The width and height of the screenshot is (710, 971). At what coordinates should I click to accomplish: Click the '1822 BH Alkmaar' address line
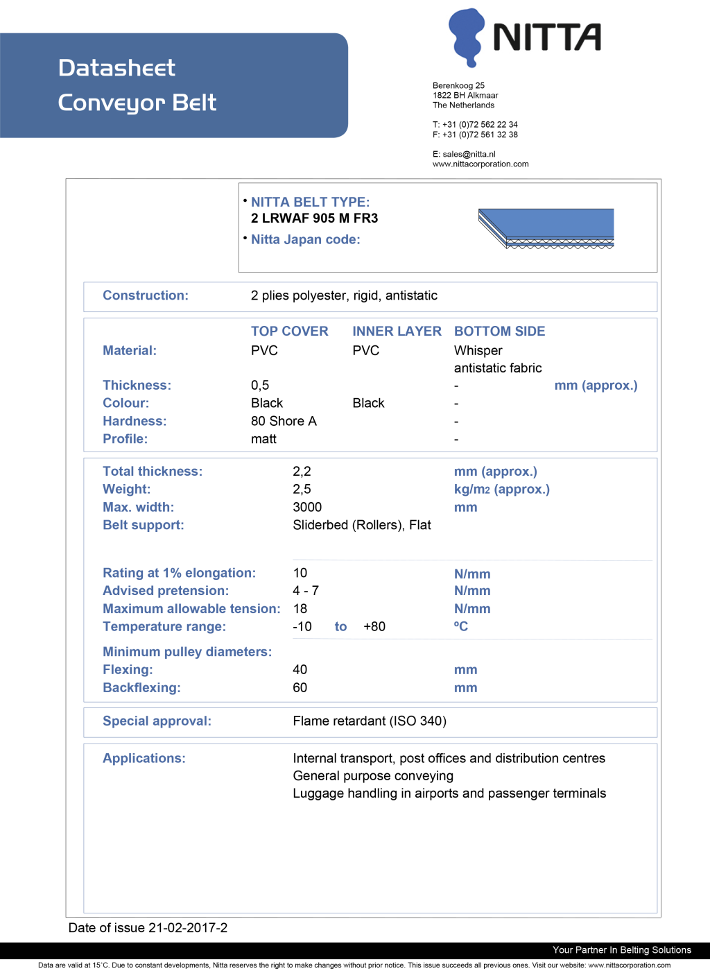click(x=465, y=96)
